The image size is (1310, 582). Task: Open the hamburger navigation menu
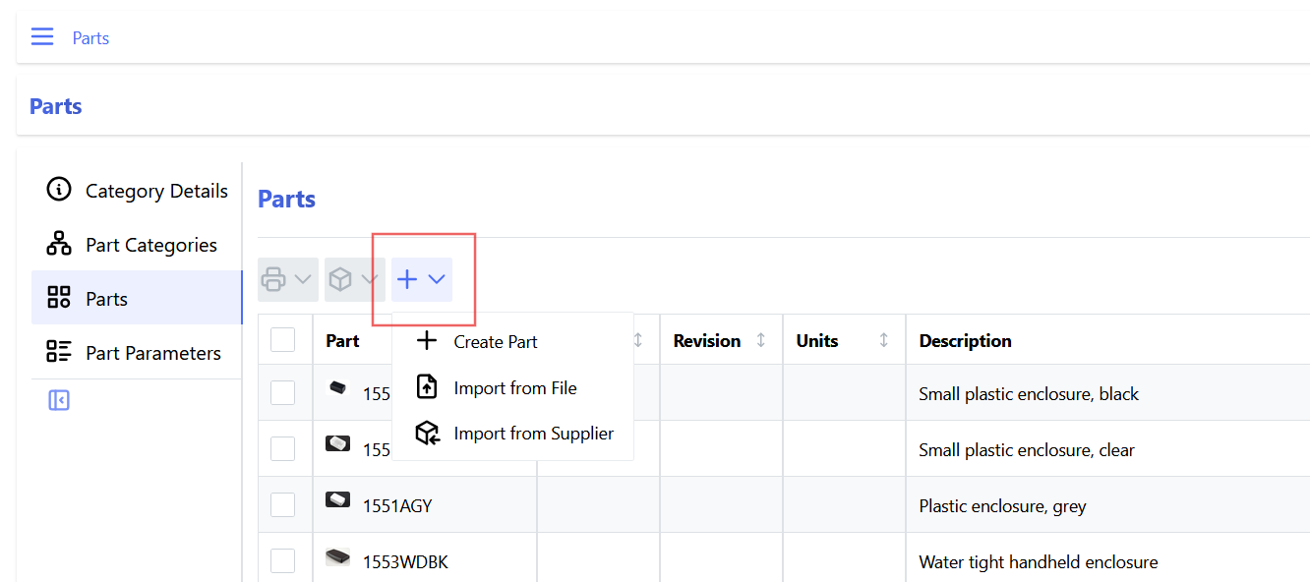coord(41,35)
